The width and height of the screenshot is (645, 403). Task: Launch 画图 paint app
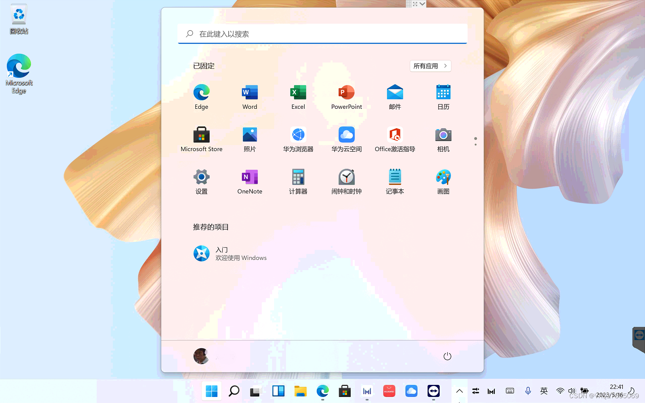tap(443, 181)
